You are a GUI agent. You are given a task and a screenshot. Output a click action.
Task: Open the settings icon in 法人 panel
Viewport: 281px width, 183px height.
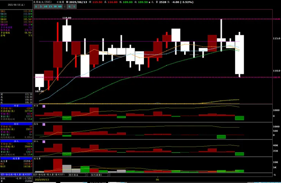(44, 142)
